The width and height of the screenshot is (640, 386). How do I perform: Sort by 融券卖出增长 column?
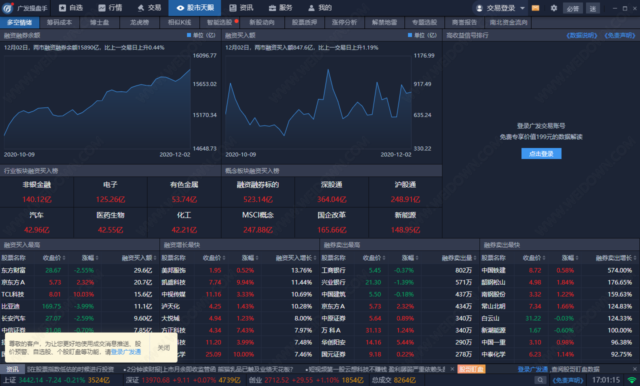[617, 258]
